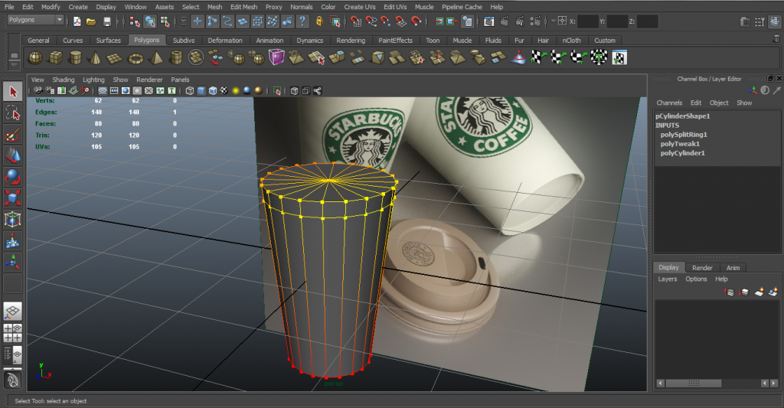Screen dimensions: 784x408
Task: Open the viewport Panels menu
Action: [180, 80]
